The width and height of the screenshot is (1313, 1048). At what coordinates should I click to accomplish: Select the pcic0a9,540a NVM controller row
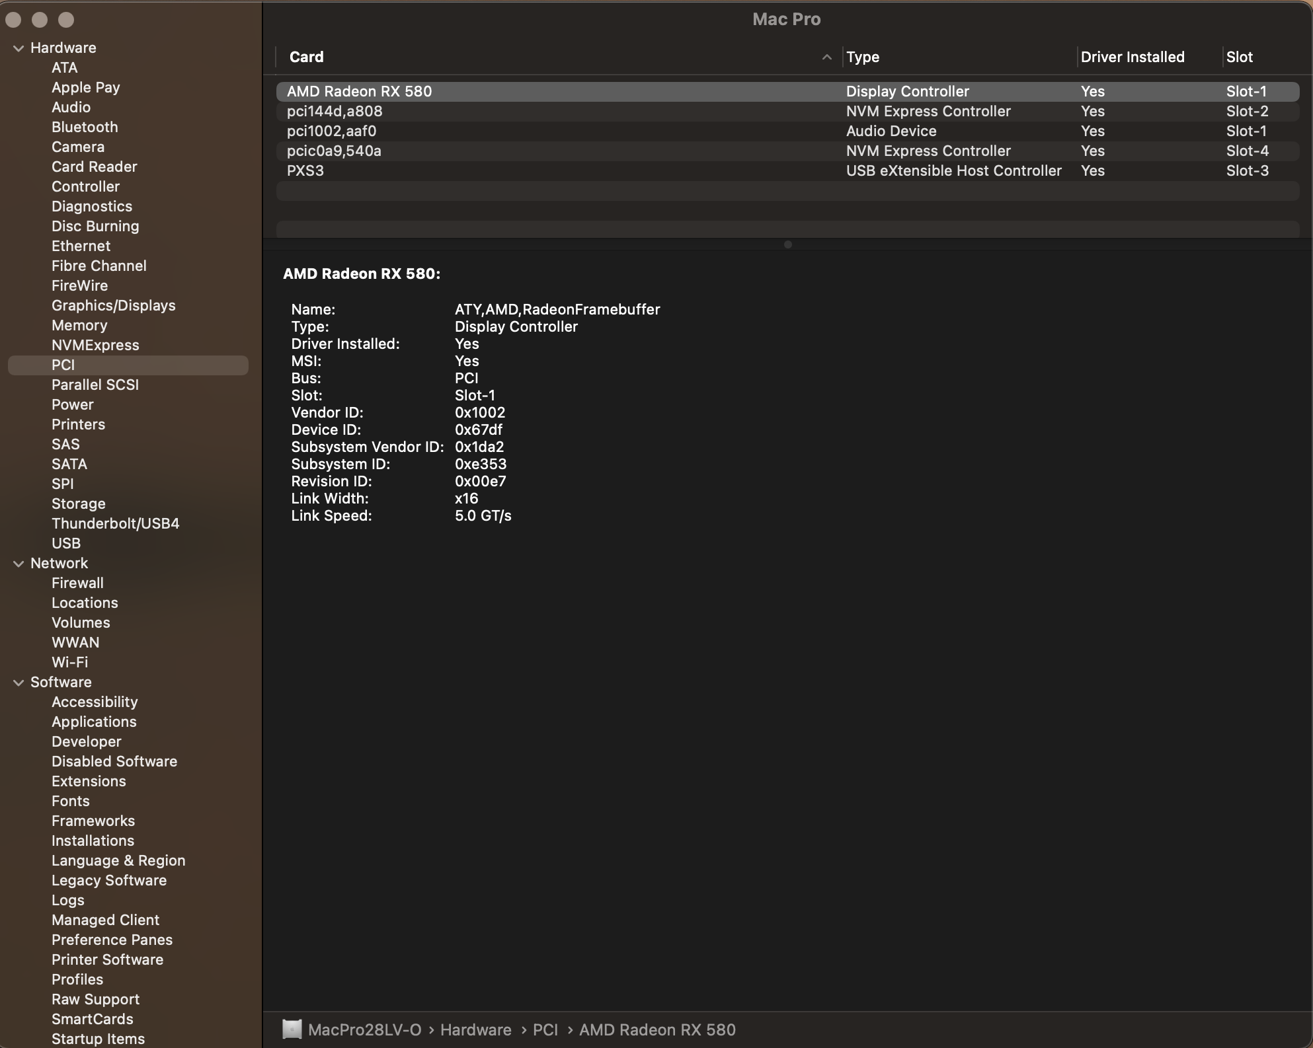click(334, 151)
